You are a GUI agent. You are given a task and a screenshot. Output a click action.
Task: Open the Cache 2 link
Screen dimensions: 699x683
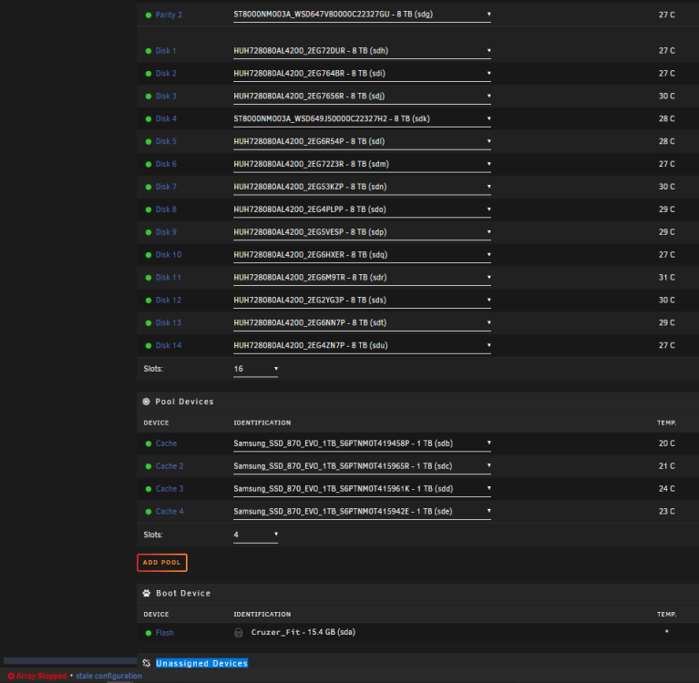pos(170,466)
